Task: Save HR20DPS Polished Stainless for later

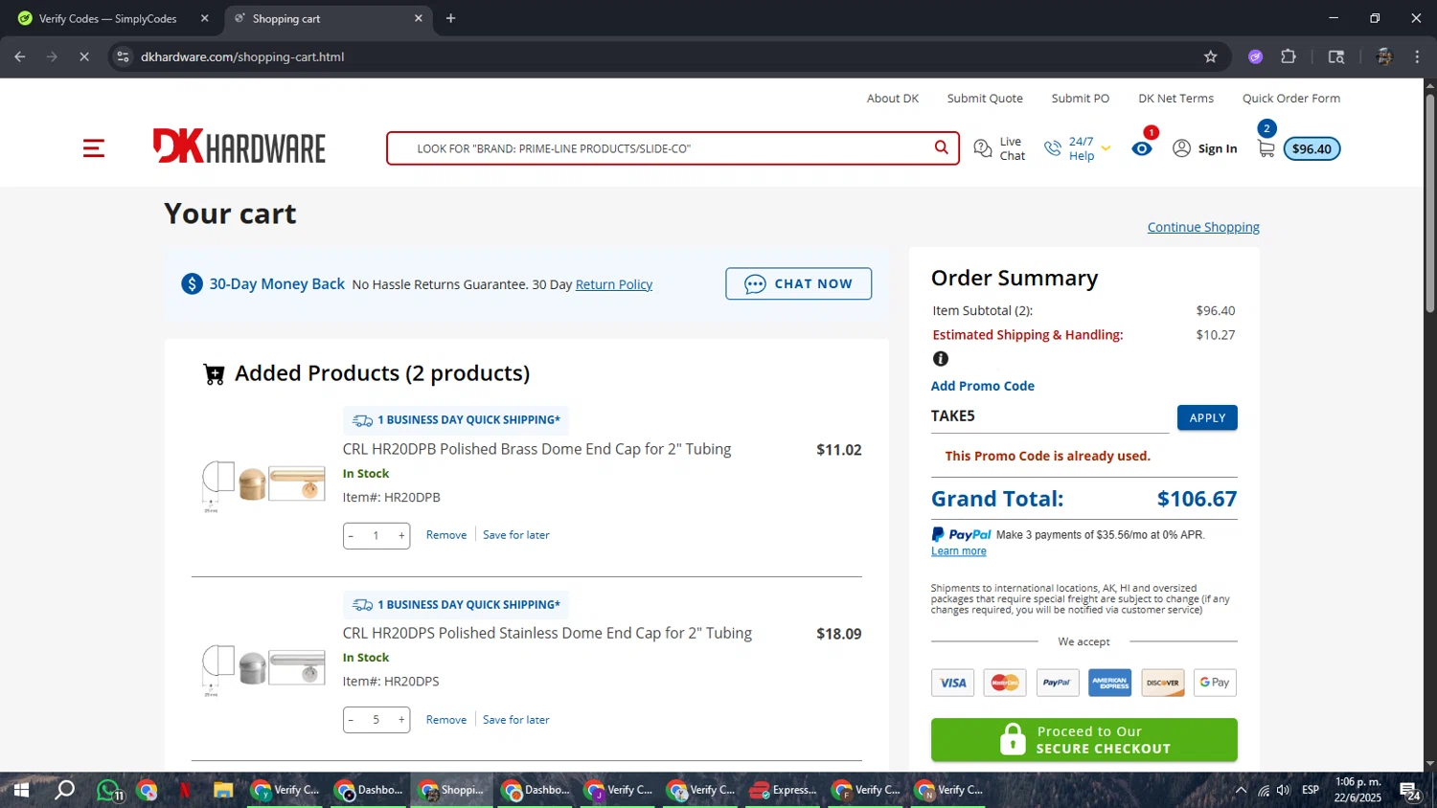Action: (x=516, y=720)
